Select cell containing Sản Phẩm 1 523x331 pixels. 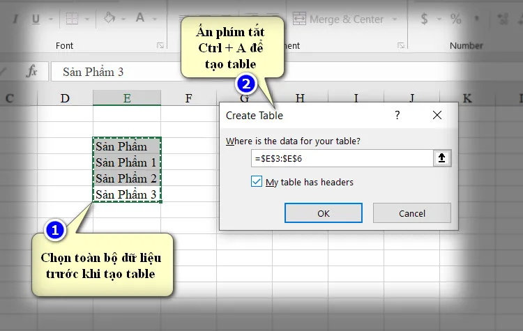coord(126,162)
